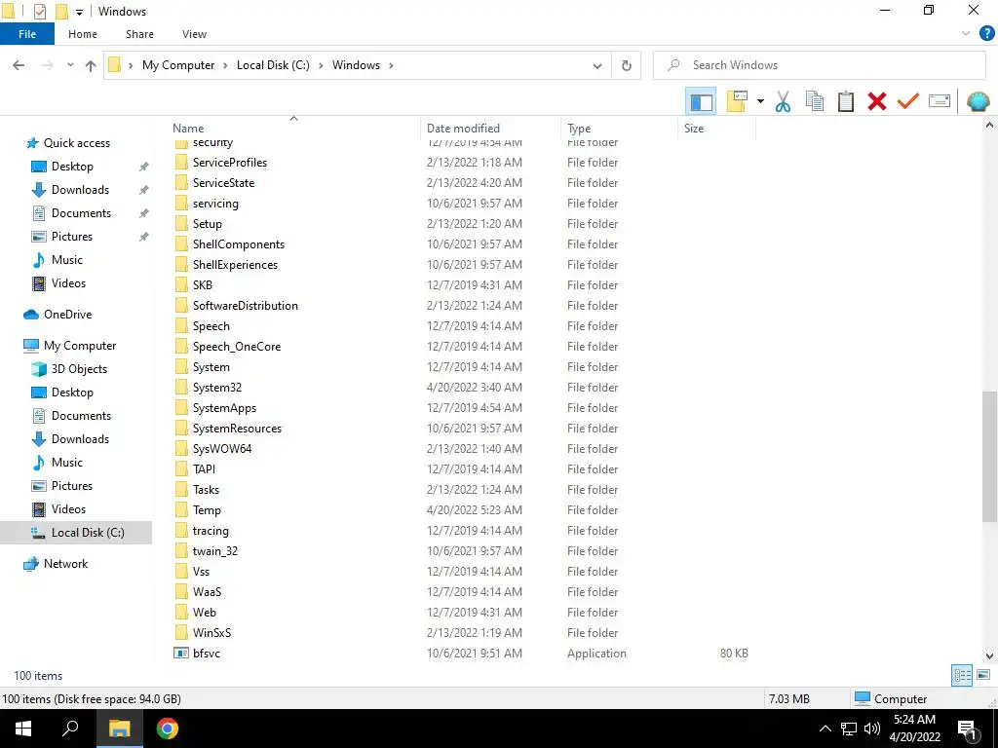The image size is (998, 748).
Task: Click into the Search Windows box
Action: click(819, 65)
